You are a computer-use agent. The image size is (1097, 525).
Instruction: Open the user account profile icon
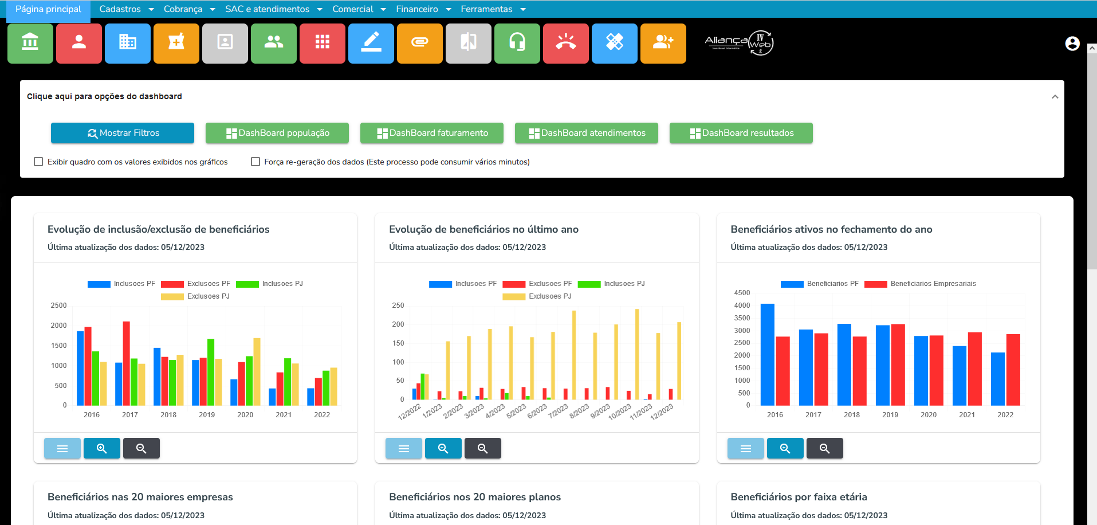1072,44
